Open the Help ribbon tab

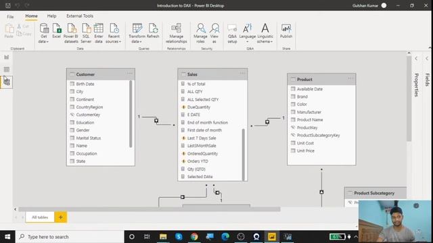[x=51, y=16]
